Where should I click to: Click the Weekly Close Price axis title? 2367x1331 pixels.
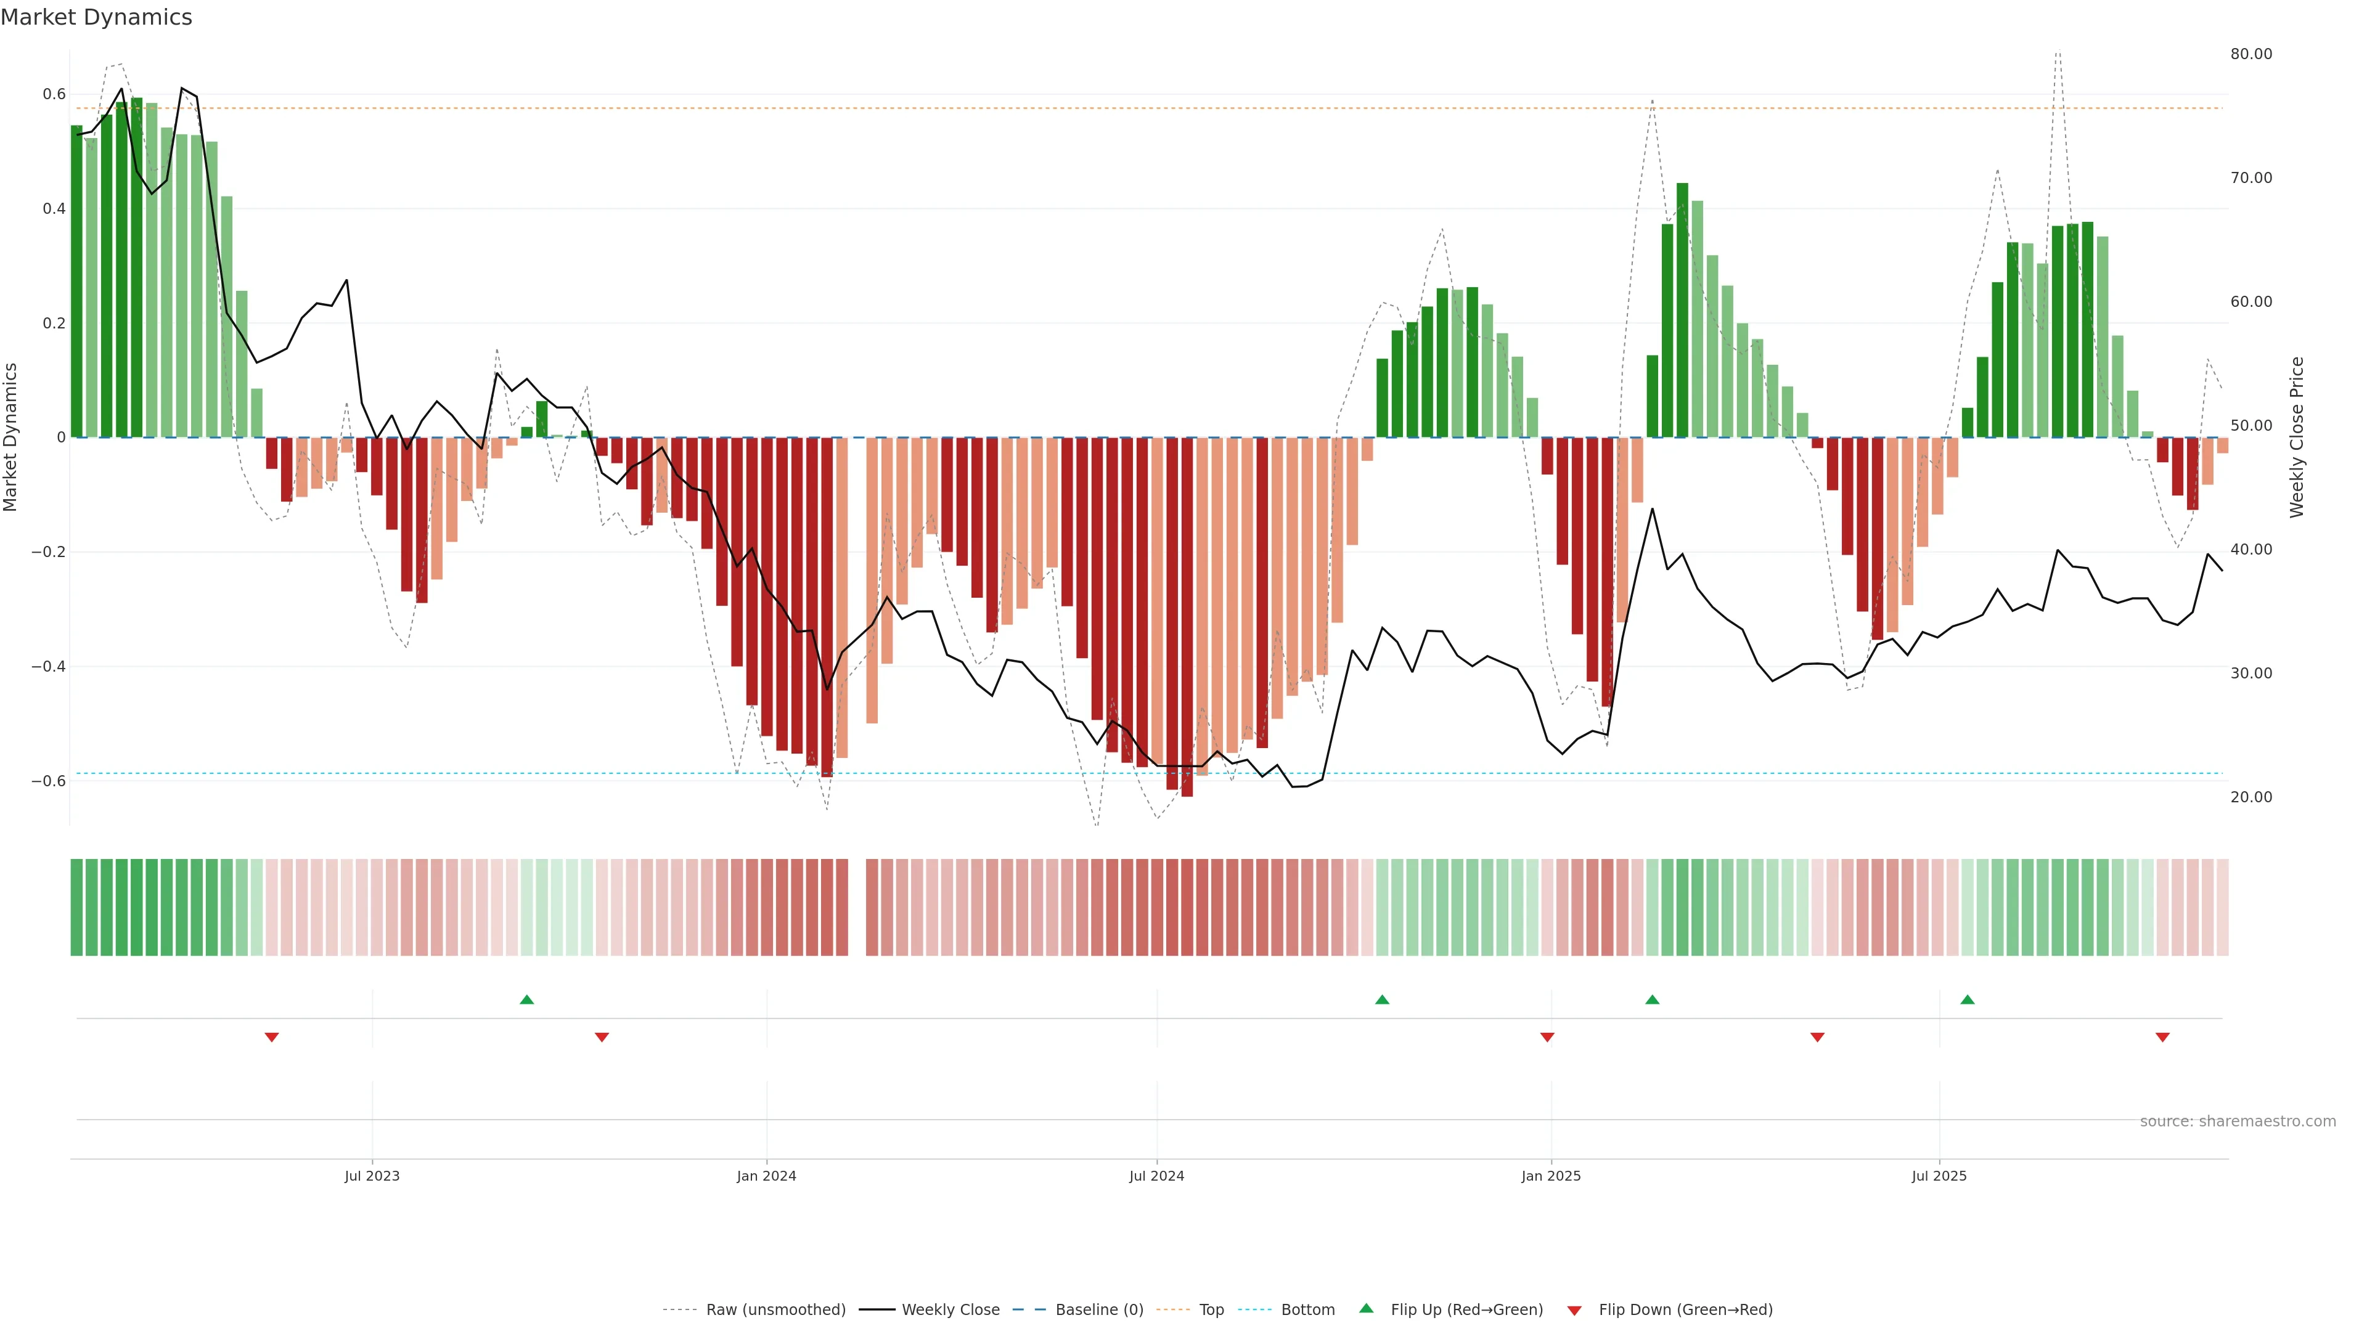coord(2296,438)
